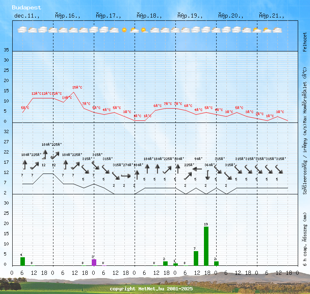Select the date label ending in 18
This screenshot has height=294, width=310.
click(x=149, y=16)
